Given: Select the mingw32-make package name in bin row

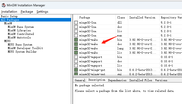Looking at the screenshot, I should coord(88,40).
